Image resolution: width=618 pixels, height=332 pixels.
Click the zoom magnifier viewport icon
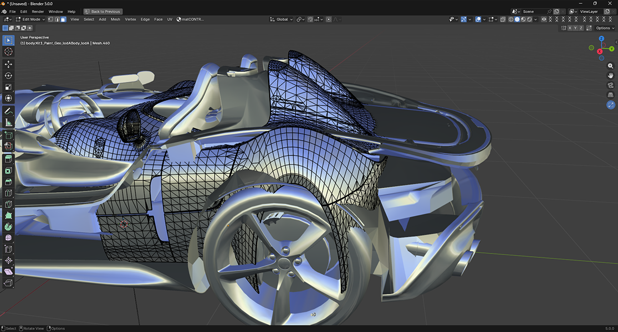click(610, 66)
